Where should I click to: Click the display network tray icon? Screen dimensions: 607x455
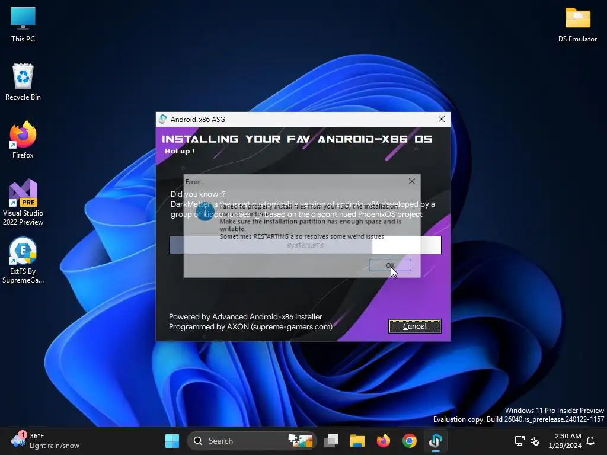click(519, 441)
